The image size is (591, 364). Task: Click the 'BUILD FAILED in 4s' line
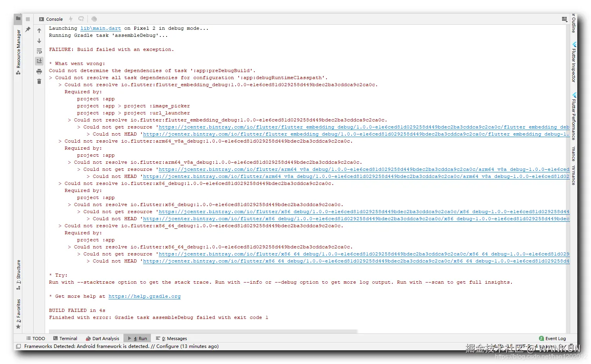(x=77, y=310)
